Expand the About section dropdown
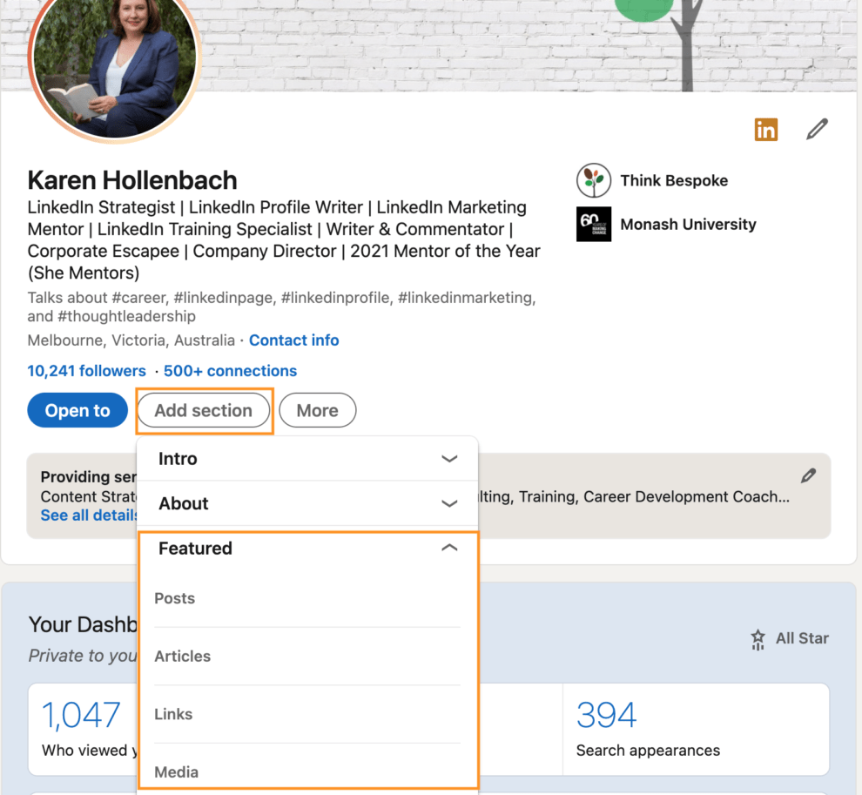 pos(449,503)
